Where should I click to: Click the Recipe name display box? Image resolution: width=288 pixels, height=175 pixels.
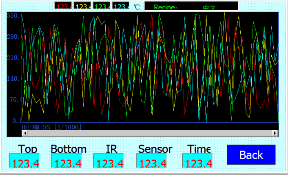click(191, 7)
